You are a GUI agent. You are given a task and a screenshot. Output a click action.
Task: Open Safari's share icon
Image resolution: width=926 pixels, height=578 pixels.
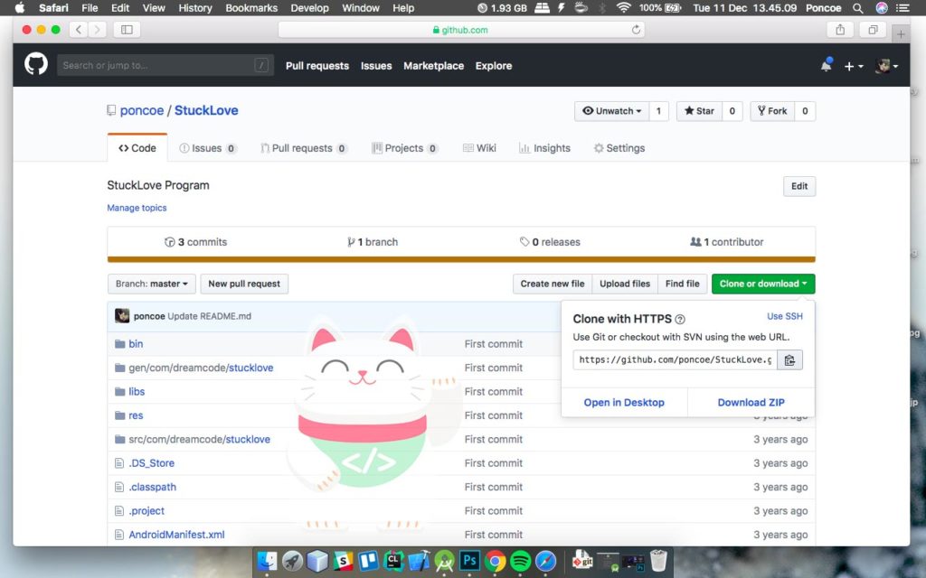(840, 30)
